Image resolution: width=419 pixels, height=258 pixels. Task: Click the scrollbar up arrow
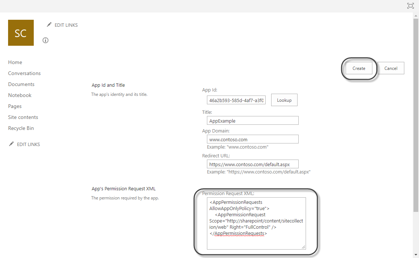416,15
